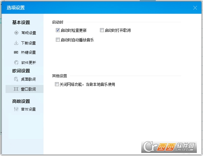Click the window frame icon beside 窗口歌词
203x156 pixels.
coord(16,89)
